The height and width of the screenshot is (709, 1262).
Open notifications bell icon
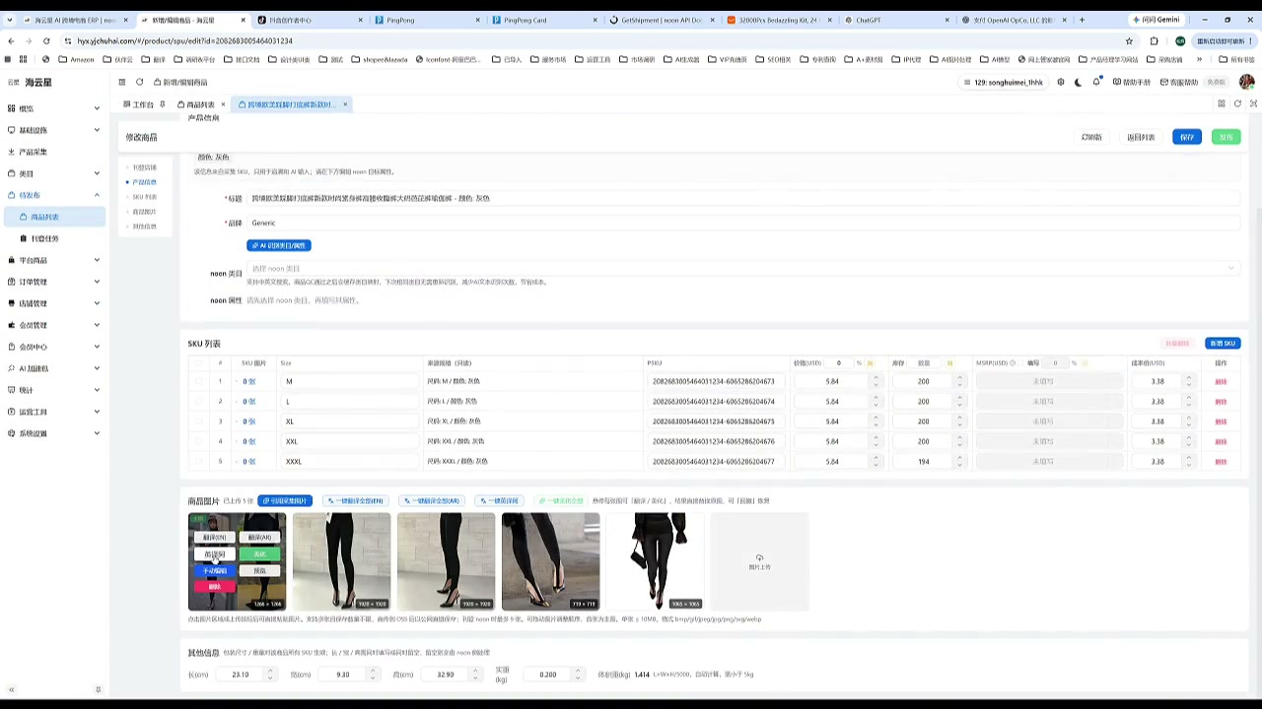click(1095, 82)
